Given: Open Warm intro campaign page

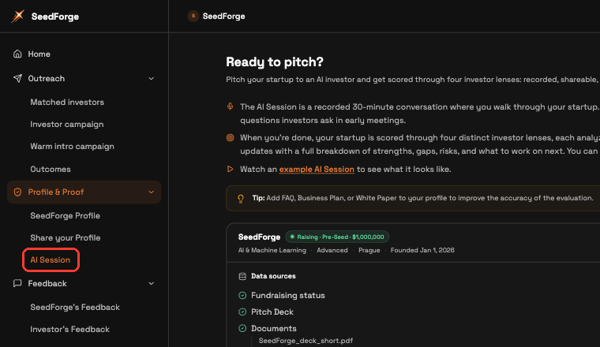Looking at the screenshot, I should (72, 147).
